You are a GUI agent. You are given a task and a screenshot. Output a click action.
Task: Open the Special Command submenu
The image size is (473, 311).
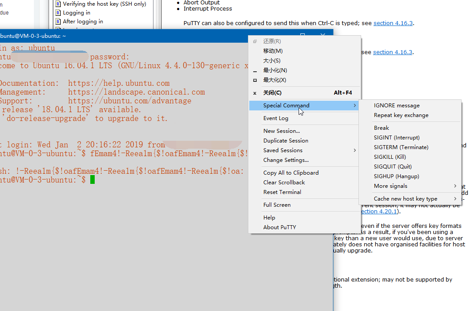click(304, 106)
